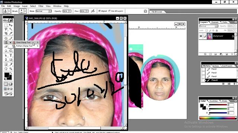238x133 pixels.
Task: Select the Stamp tool in toolbox
Action: coord(6,42)
